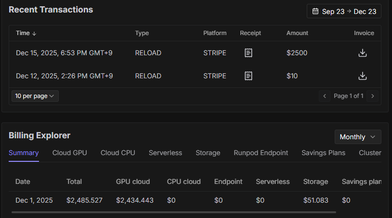Go to previous transactions page

point(325,96)
